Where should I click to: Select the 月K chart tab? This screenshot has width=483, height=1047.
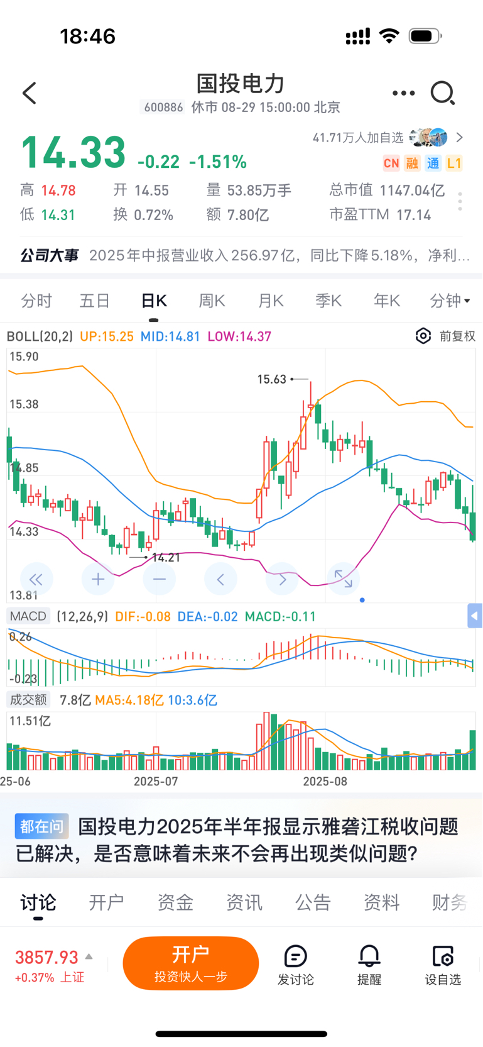271,301
